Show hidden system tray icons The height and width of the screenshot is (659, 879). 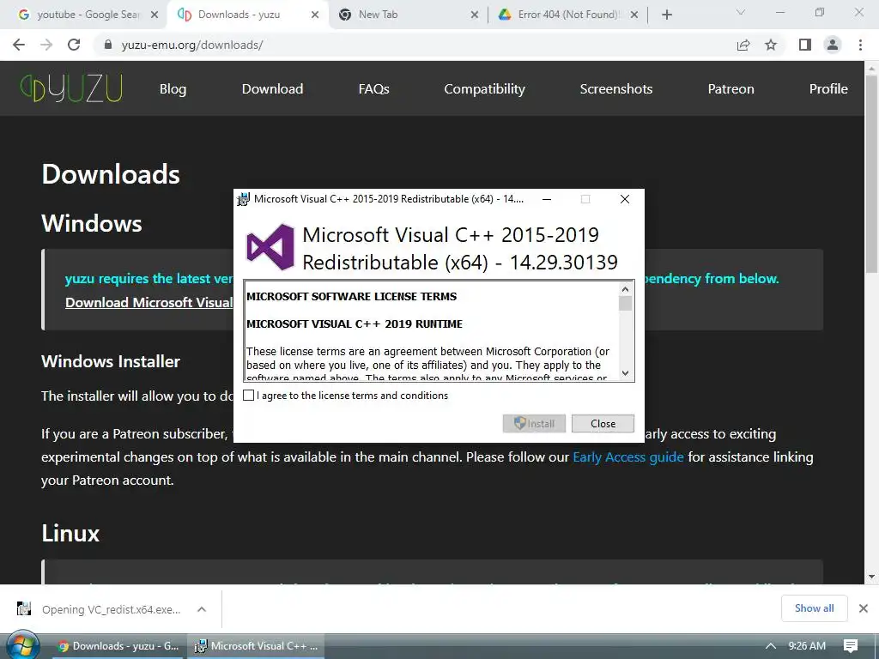(771, 646)
